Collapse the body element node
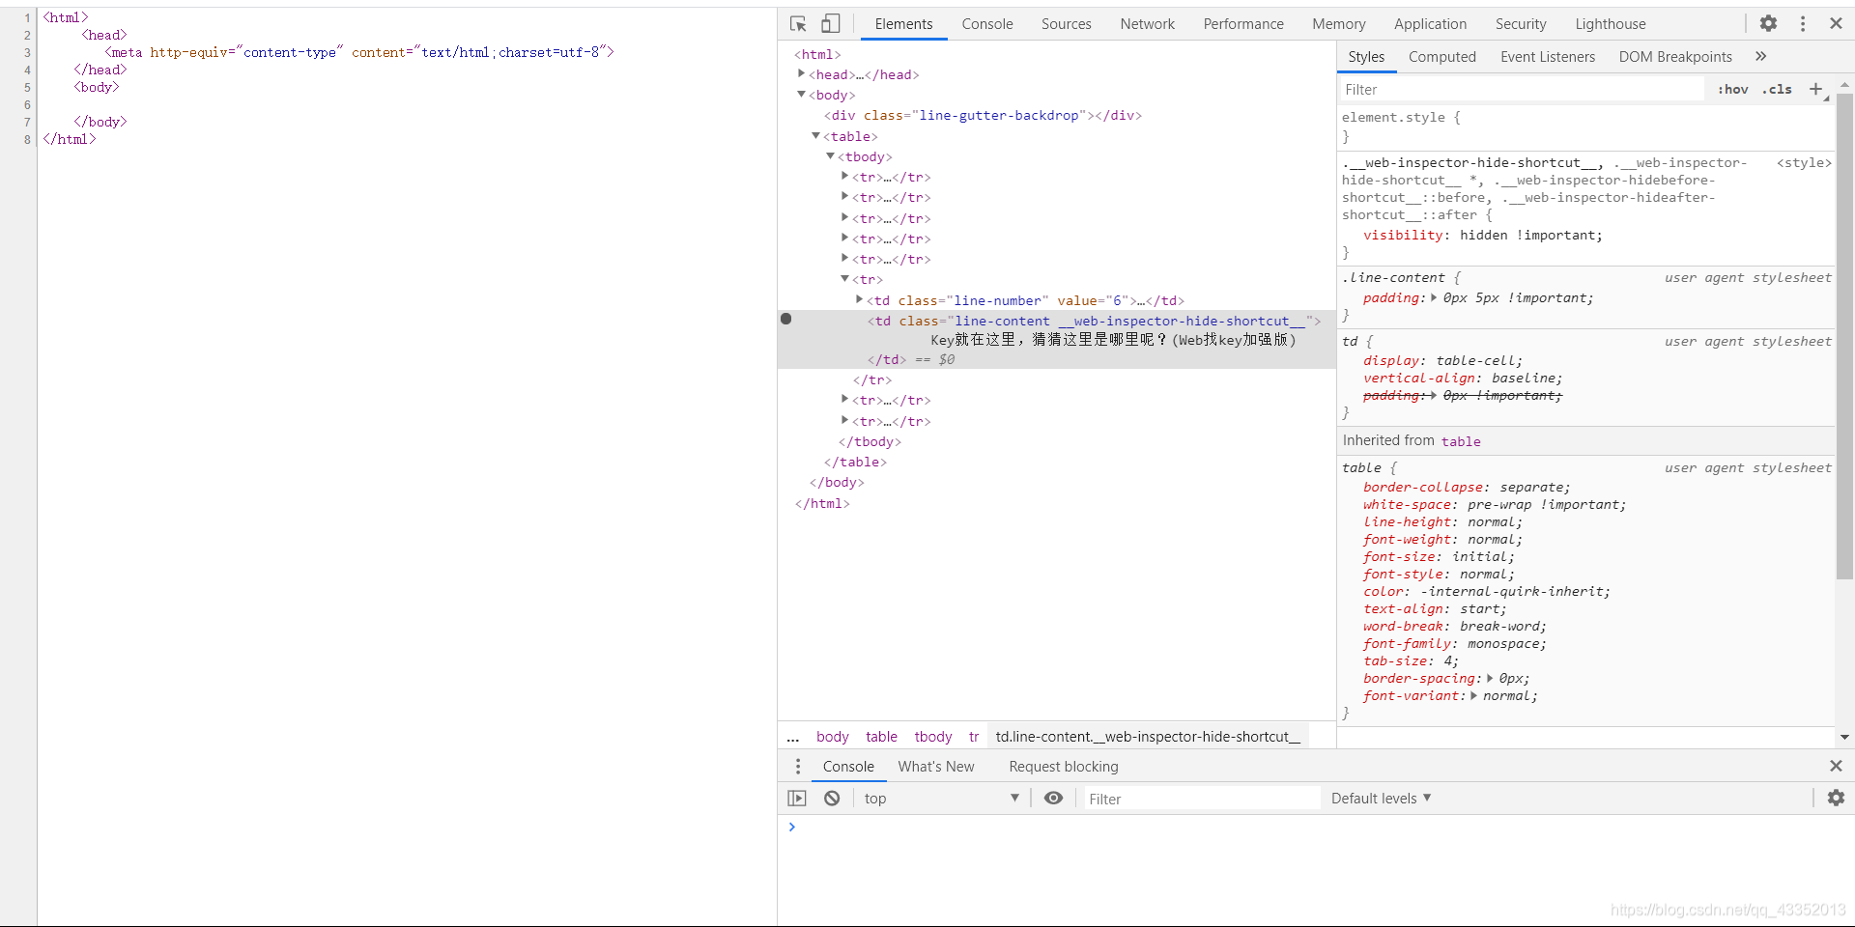The image size is (1855, 927). [801, 94]
